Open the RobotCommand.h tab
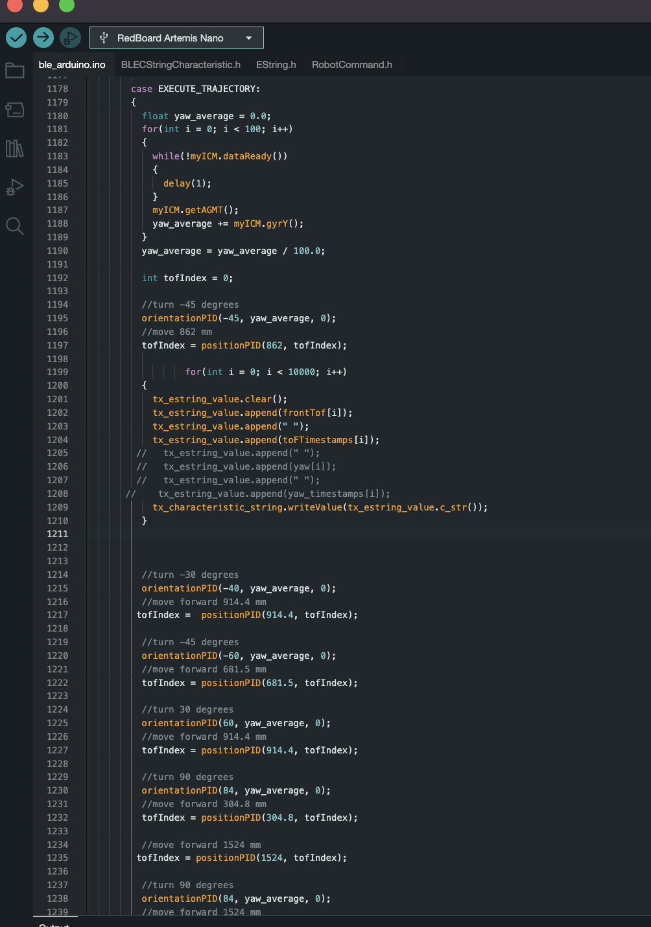This screenshot has width=651, height=927. coord(352,65)
